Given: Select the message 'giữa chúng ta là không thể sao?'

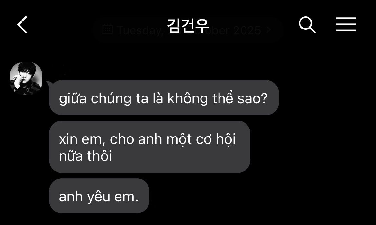Looking at the screenshot, I should [x=164, y=98].
